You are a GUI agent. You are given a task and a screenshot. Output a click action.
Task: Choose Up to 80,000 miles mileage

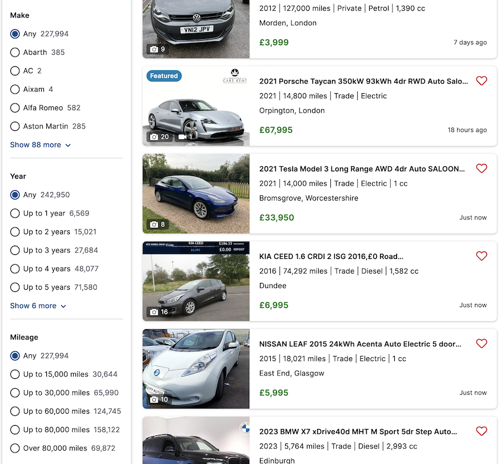15,430
